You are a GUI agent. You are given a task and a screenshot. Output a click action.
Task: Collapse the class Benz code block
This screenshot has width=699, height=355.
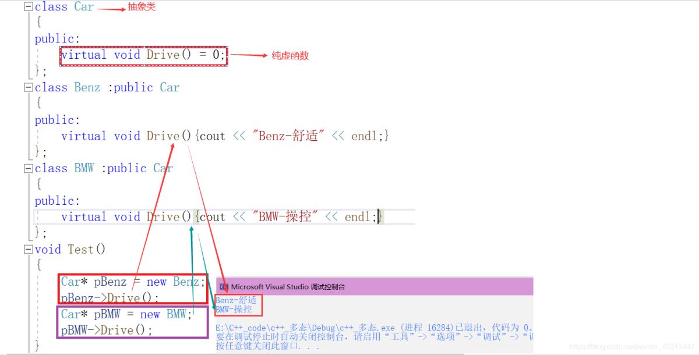(28, 87)
